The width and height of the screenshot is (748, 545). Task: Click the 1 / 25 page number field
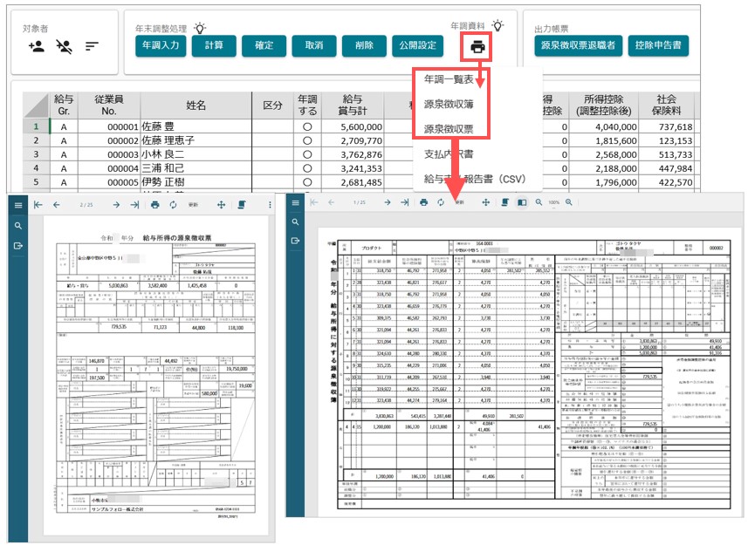(360, 202)
